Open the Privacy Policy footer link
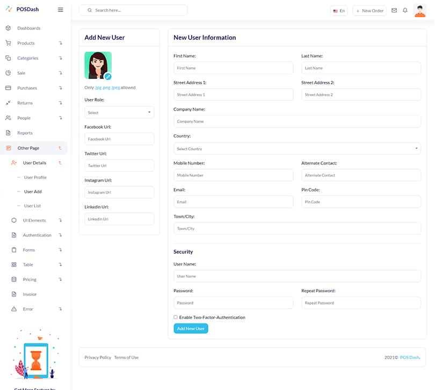This screenshot has width=435, height=390. point(98,357)
